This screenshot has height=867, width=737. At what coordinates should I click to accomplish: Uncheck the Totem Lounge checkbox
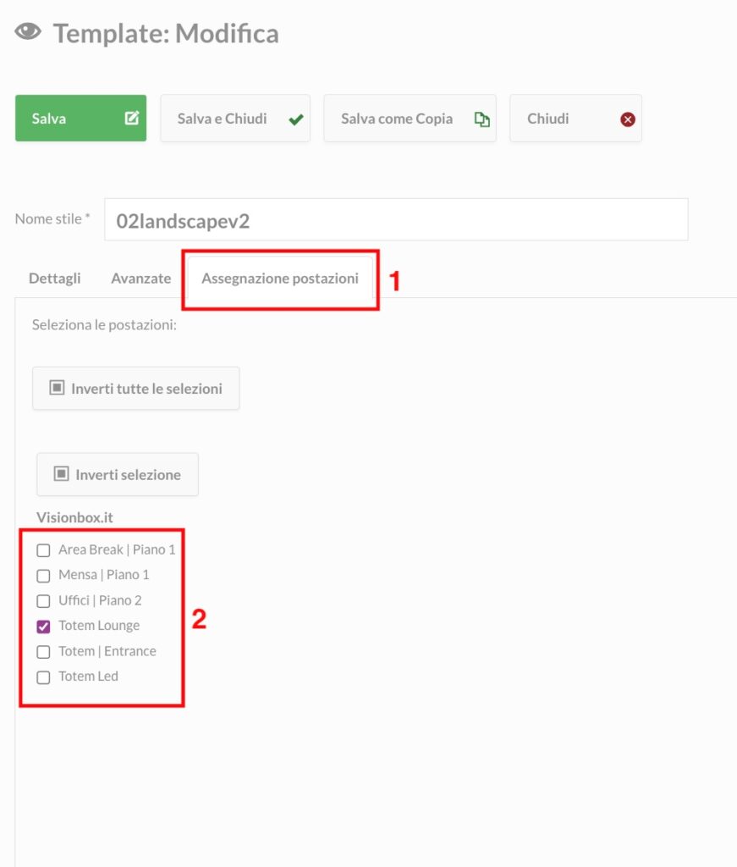coord(43,627)
